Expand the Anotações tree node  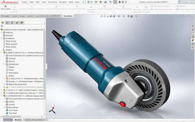point(1,38)
